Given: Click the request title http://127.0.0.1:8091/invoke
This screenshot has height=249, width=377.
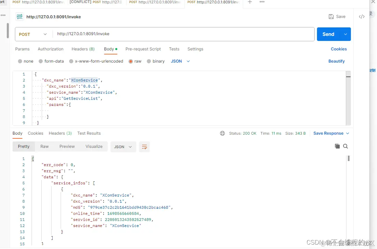Looking at the screenshot, I should coord(53,17).
